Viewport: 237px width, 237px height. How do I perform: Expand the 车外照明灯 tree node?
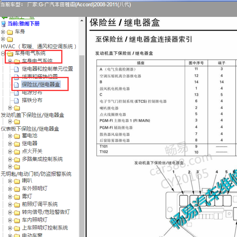click(10, 189)
